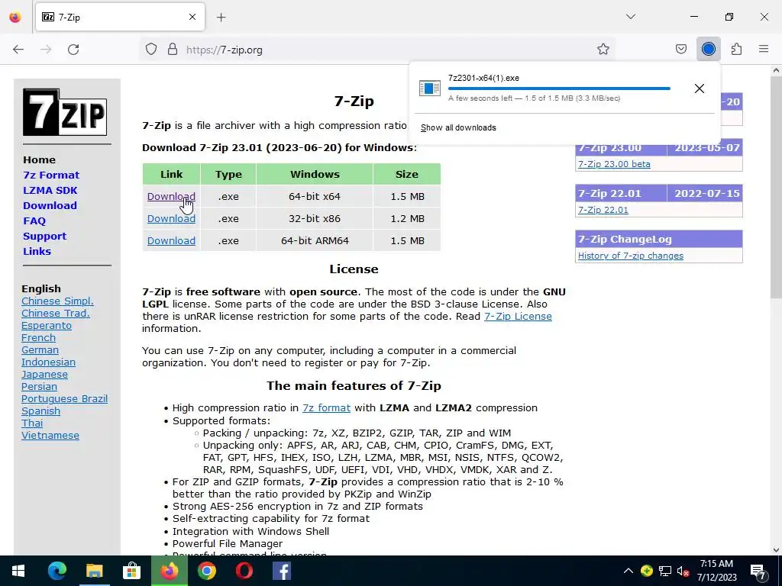Go to Home in sidebar
Screen dimensions: 782x586
(39, 160)
